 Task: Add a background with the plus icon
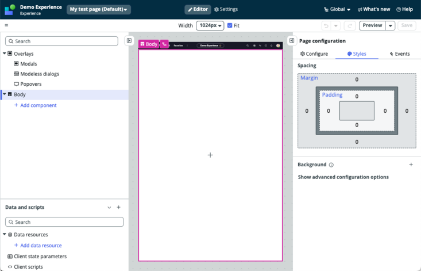411,165
